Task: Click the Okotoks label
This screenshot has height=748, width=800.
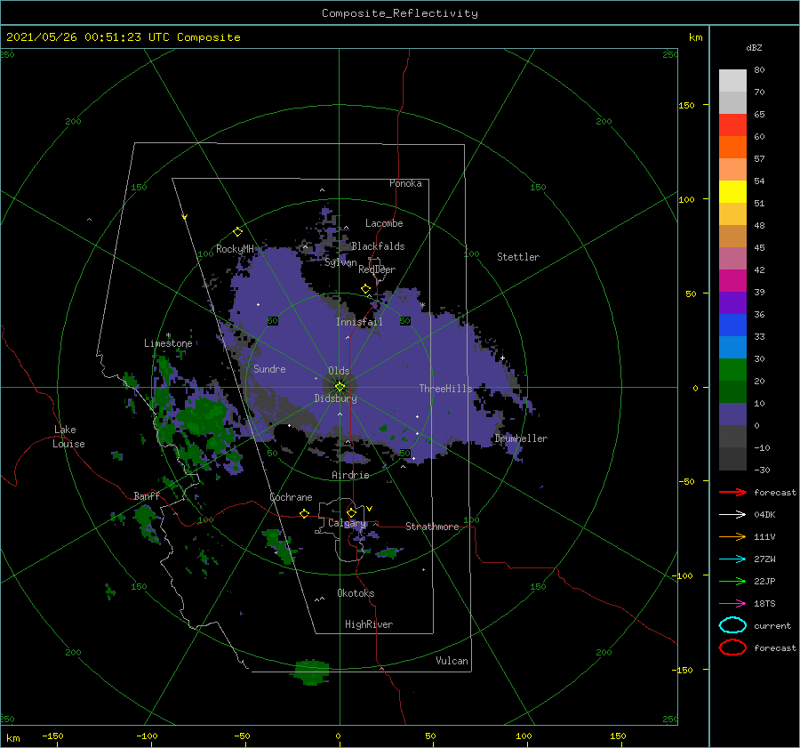Action: [x=356, y=593]
